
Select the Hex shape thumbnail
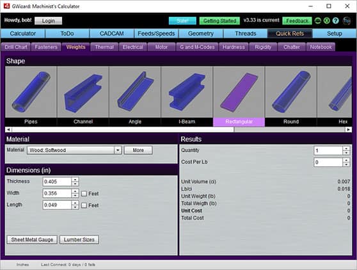335,96
